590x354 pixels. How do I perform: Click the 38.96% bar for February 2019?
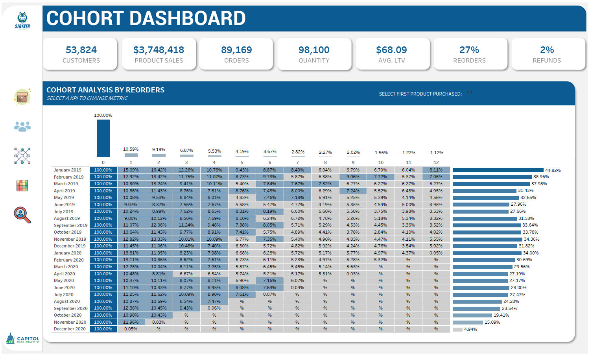coord(492,177)
